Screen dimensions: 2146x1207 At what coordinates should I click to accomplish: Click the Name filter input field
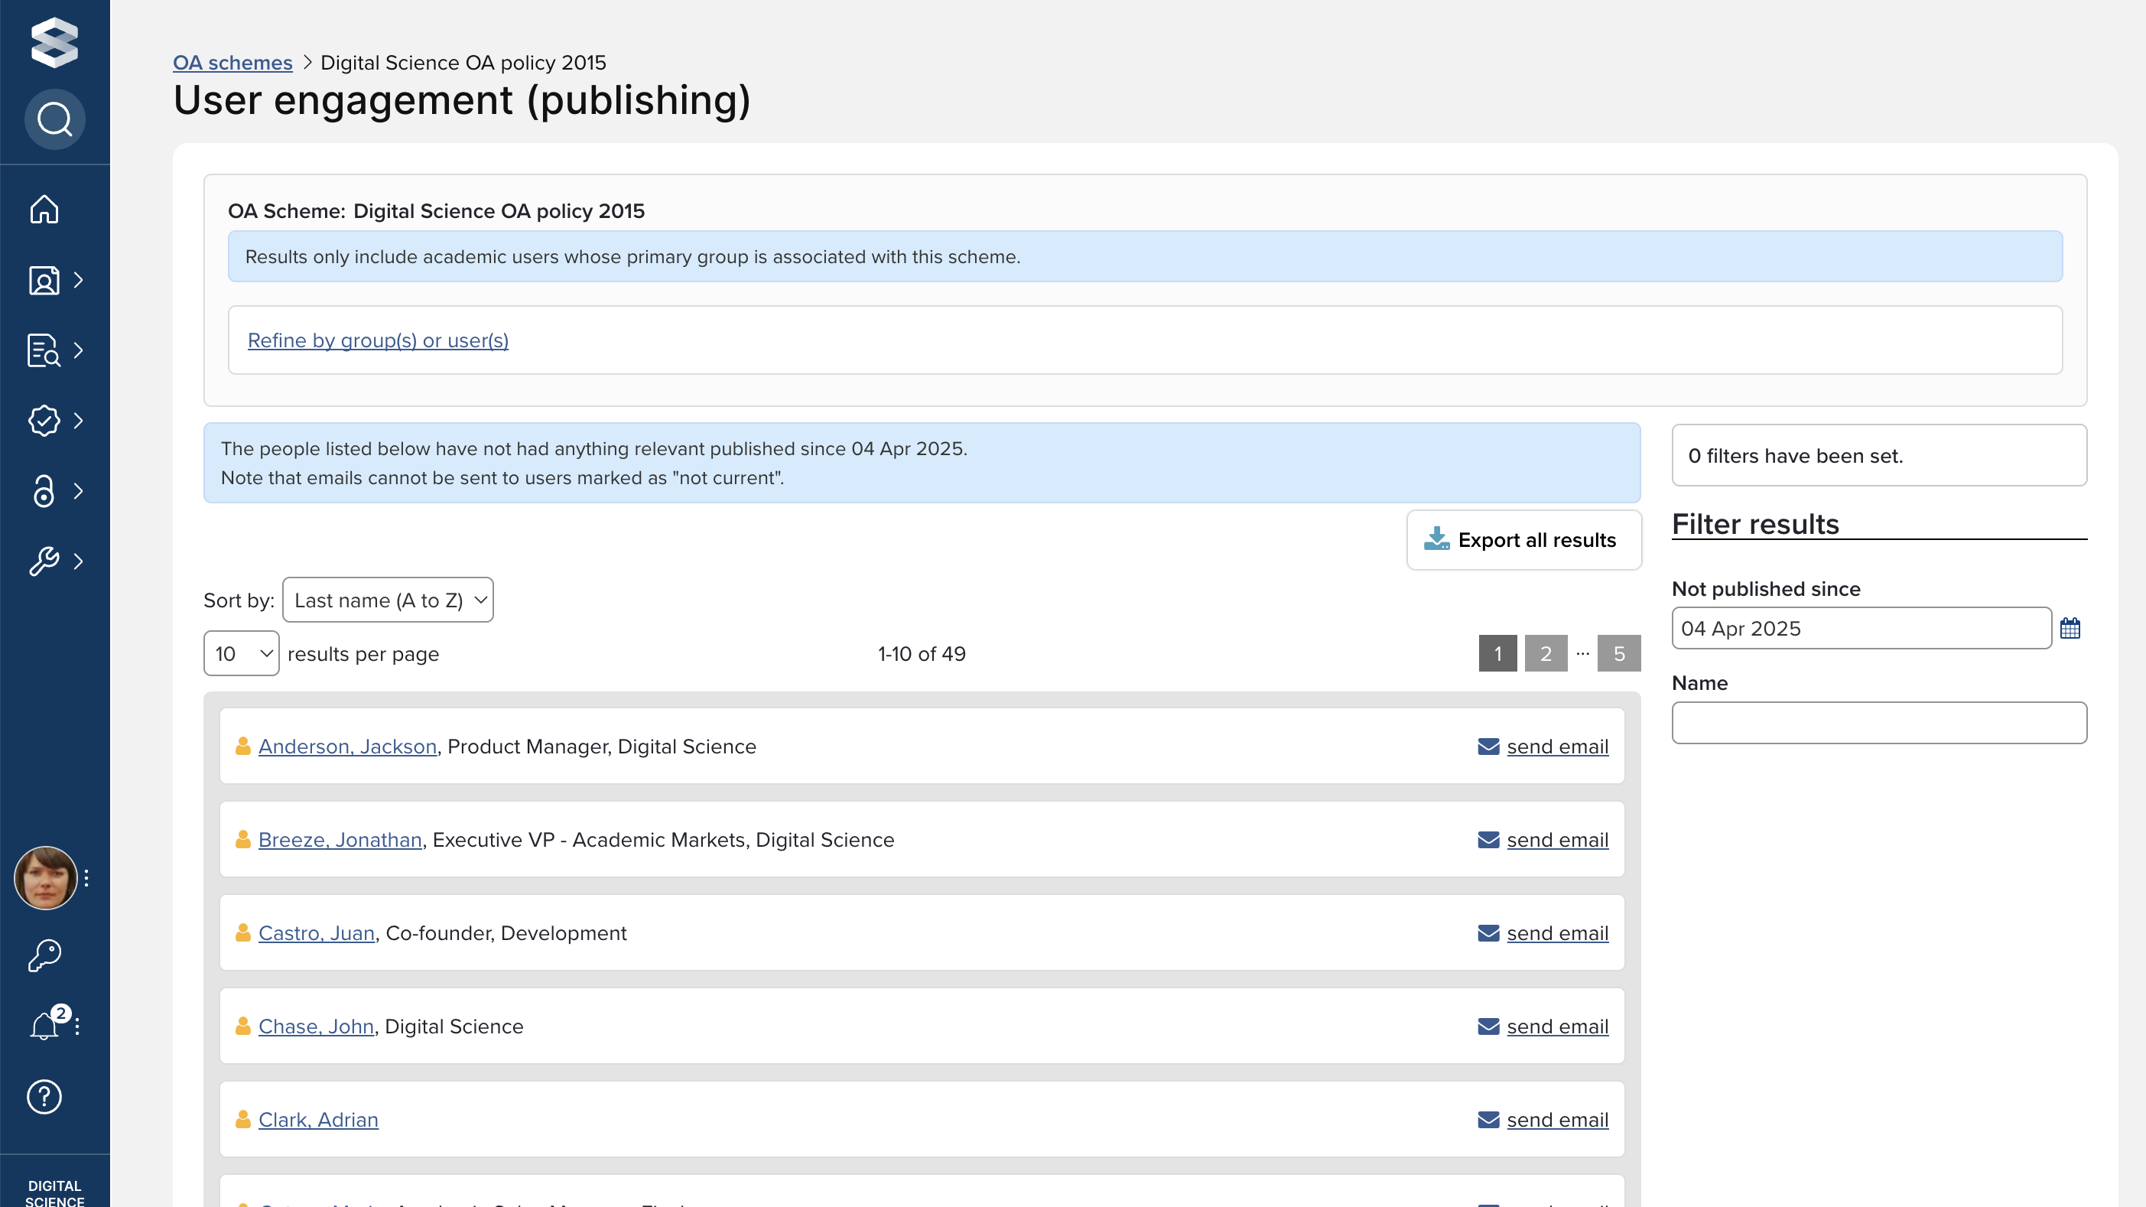1878,723
